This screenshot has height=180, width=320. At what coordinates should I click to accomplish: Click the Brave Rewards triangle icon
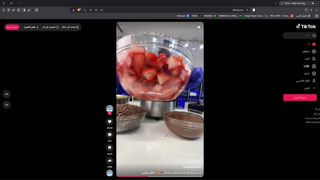pyautogui.click(x=73, y=10)
